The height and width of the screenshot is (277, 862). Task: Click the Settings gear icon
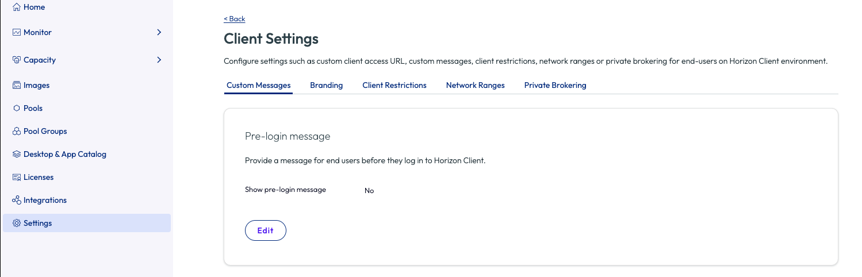tap(17, 224)
